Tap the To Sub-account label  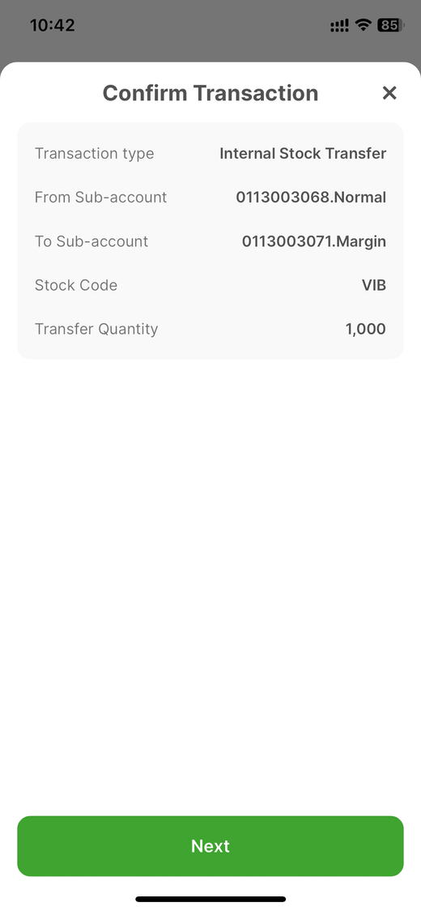click(91, 241)
